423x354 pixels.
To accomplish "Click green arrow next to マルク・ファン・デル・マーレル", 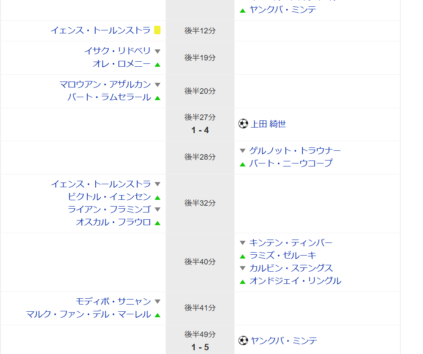I will coord(158,315).
